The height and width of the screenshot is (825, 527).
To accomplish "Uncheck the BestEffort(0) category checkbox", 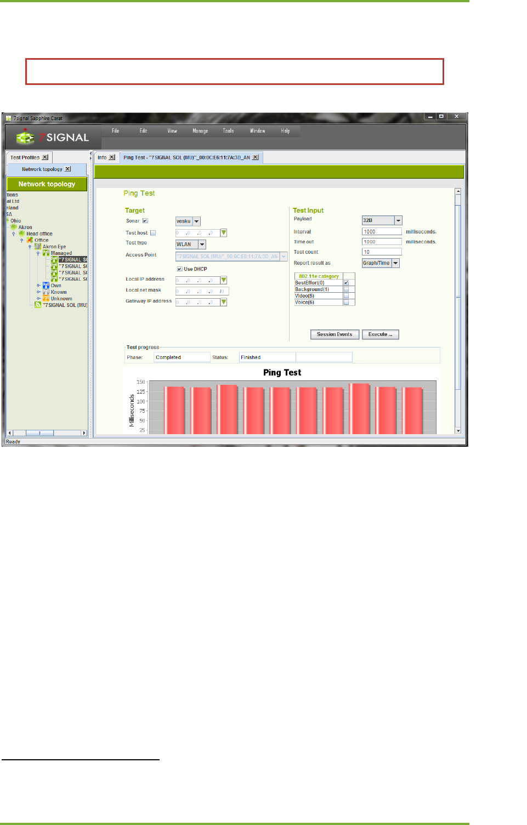I will [346, 283].
